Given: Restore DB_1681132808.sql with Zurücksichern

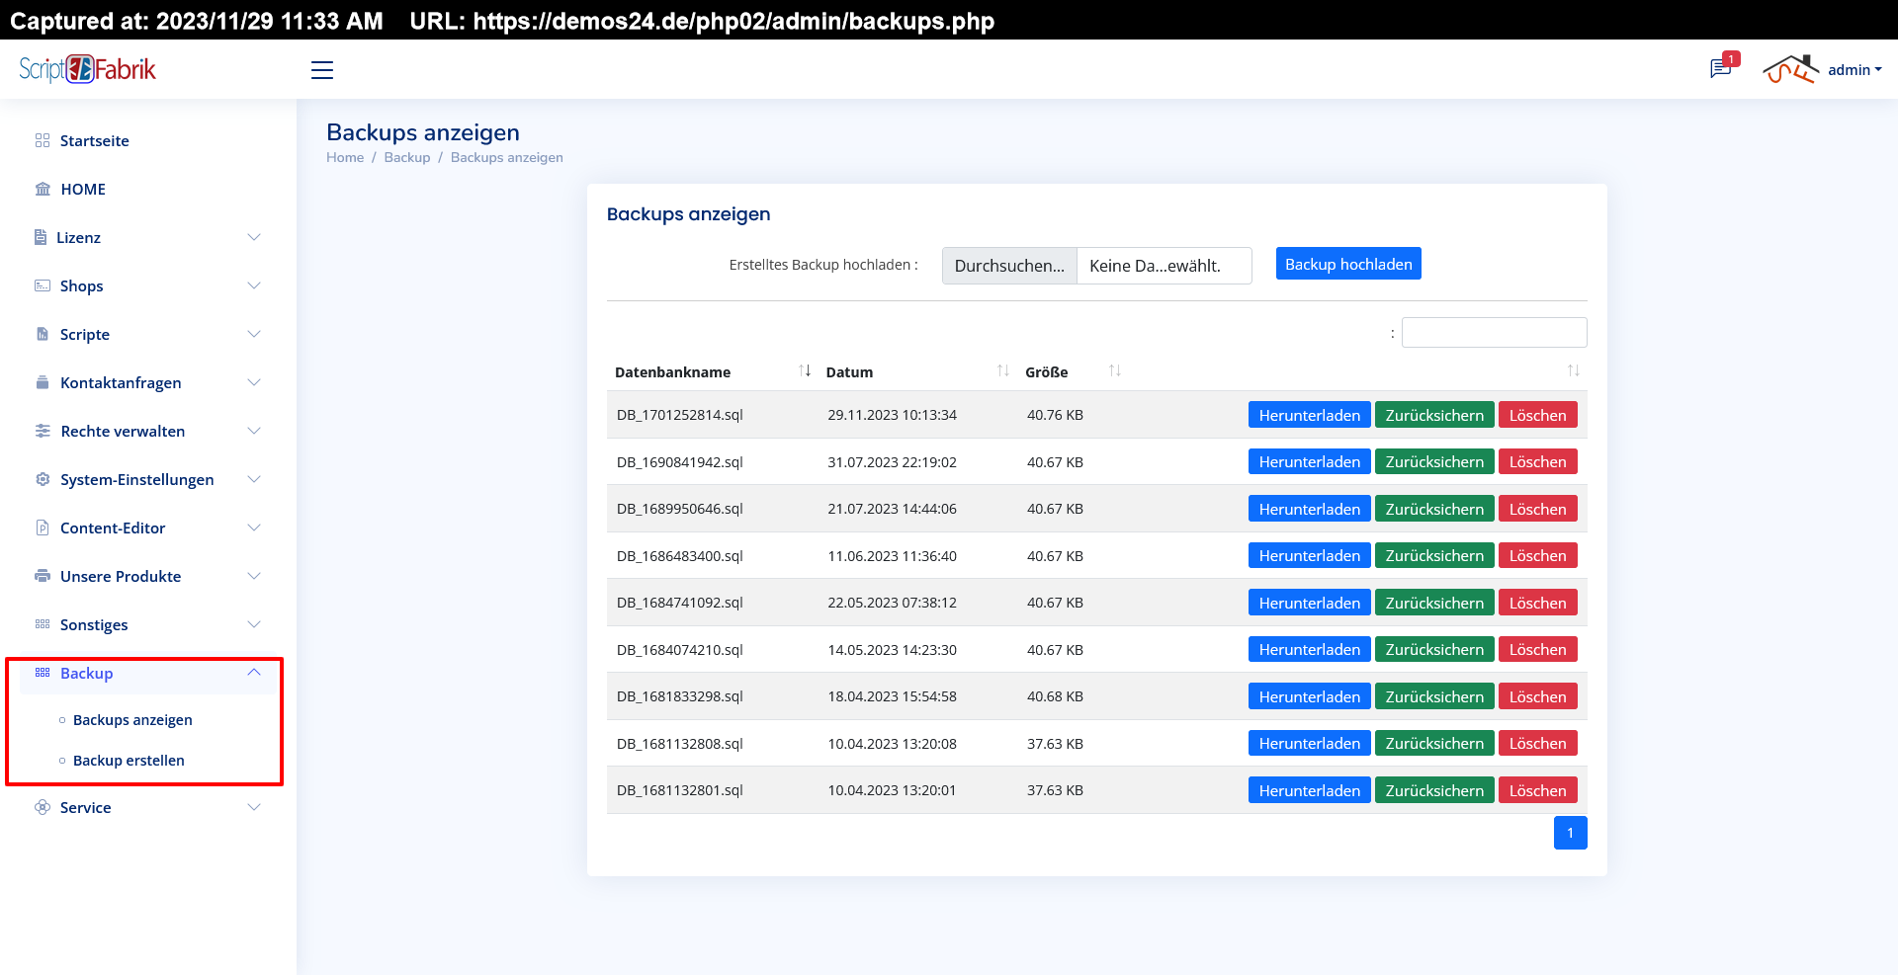Looking at the screenshot, I should pyautogui.click(x=1434, y=743).
